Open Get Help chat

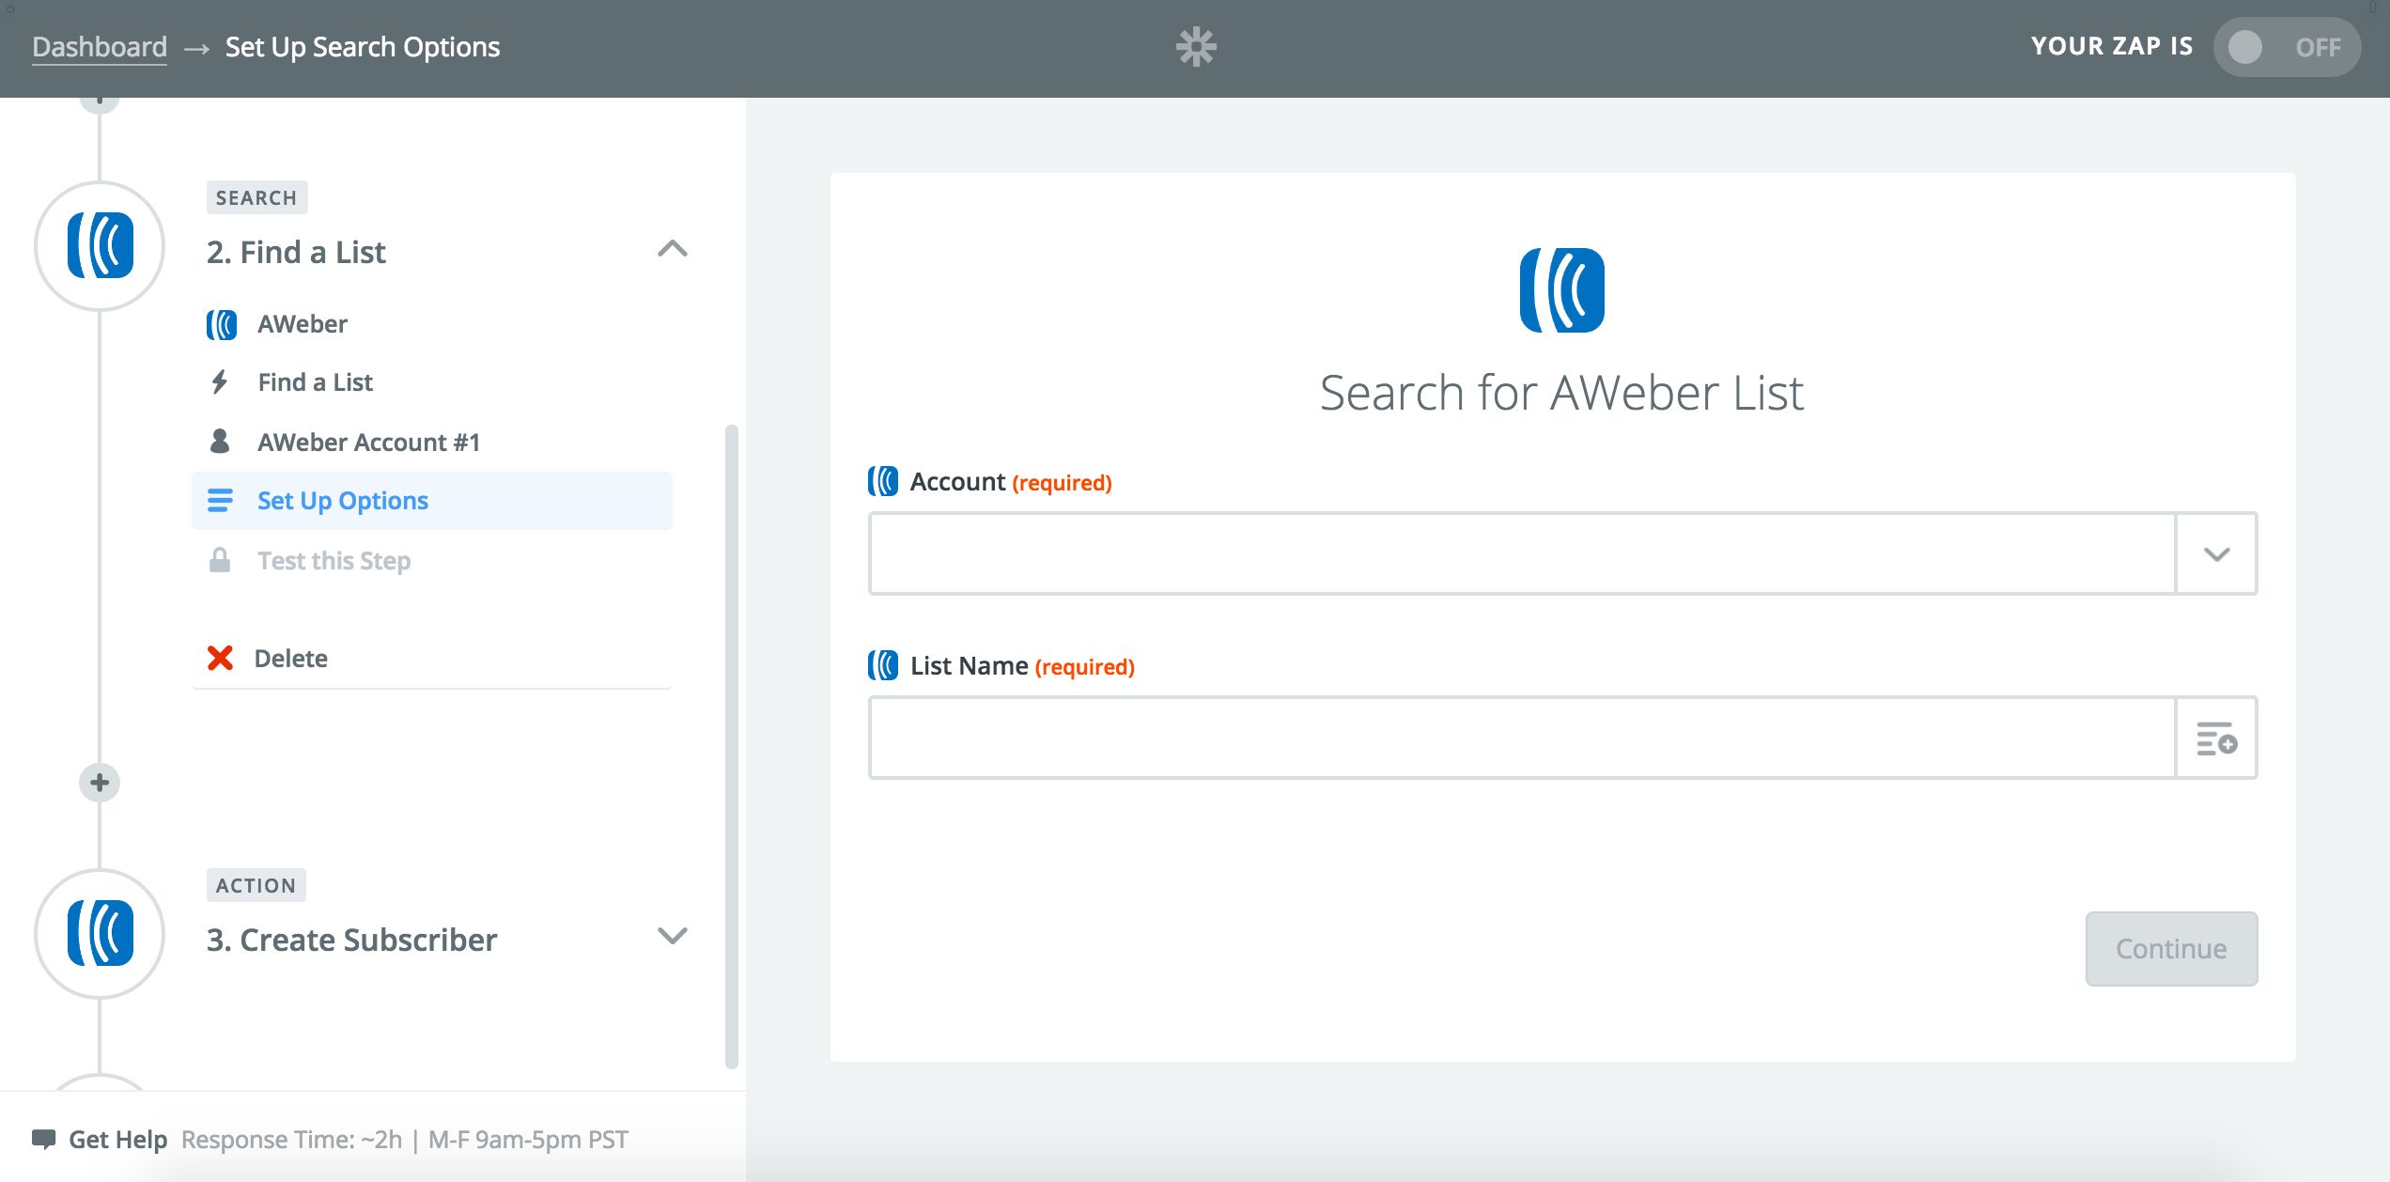(x=117, y=1140)
